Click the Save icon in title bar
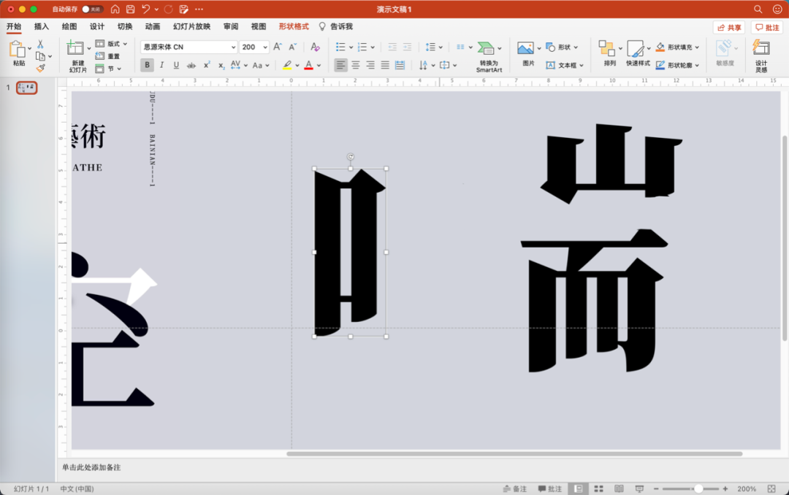789x495 pixels. [130, 9]
